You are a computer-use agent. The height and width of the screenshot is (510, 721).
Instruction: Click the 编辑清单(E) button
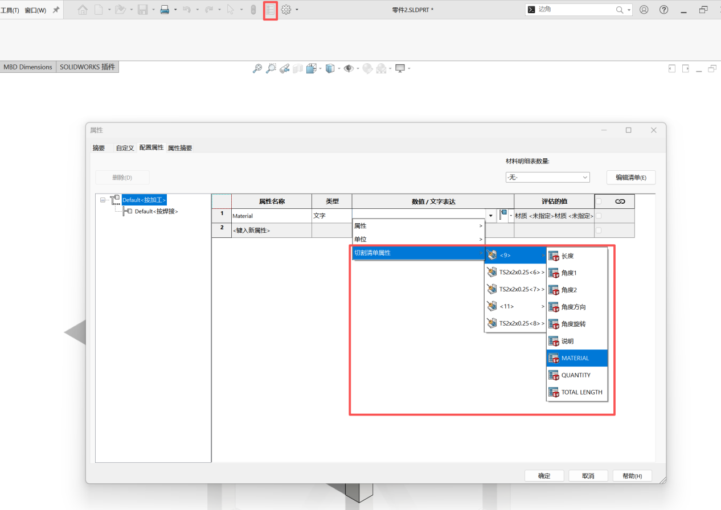point(631,178)
